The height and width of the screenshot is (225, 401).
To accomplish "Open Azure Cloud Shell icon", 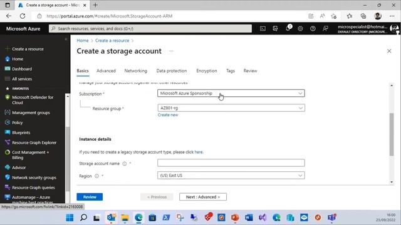I will 263,29.
